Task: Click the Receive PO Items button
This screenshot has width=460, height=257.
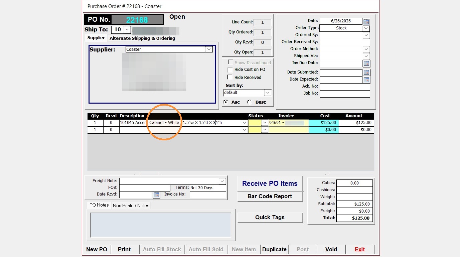Action: click(x=270, y=183)
